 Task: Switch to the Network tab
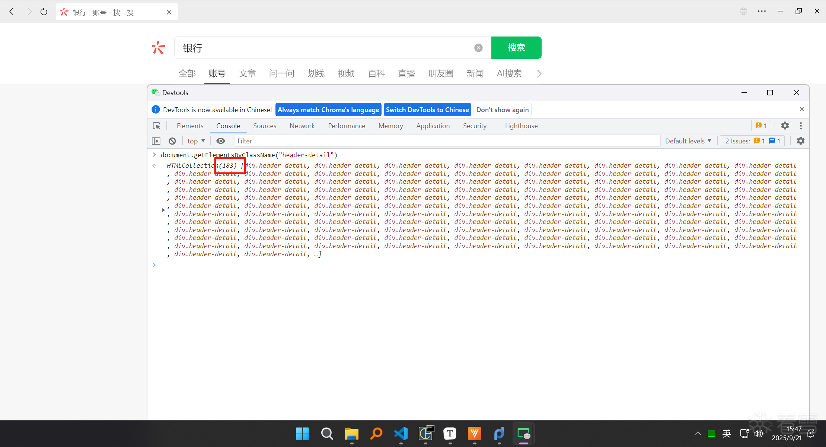pyautogui.click(x=302, y=126)
